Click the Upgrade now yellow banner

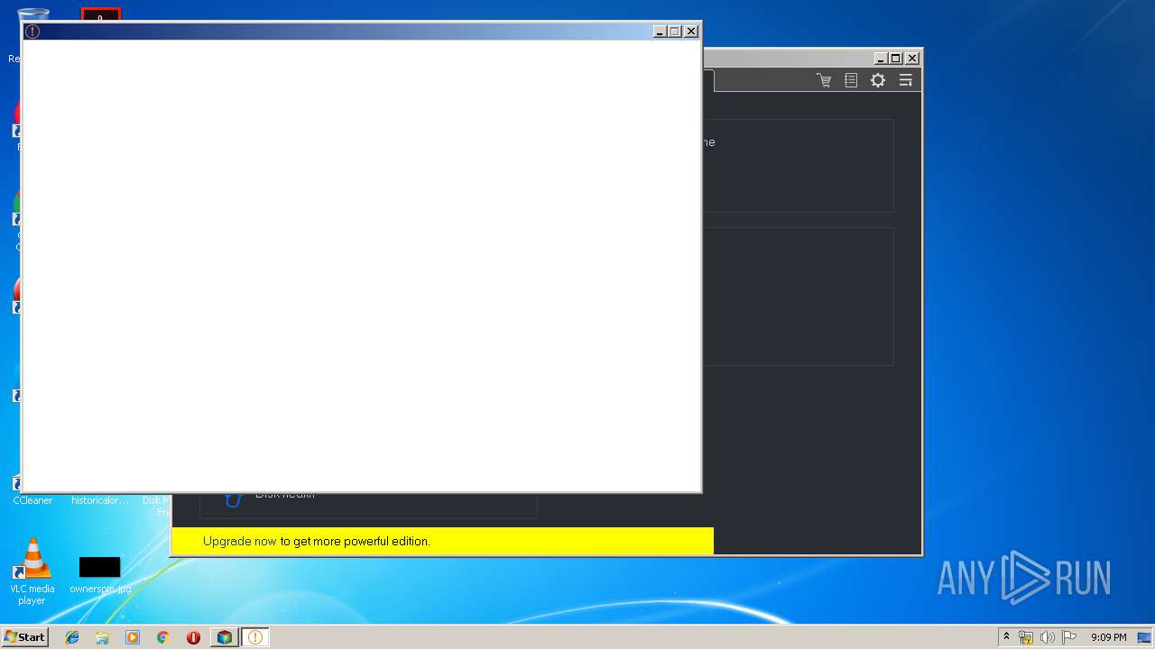click(x=442, y=541)
